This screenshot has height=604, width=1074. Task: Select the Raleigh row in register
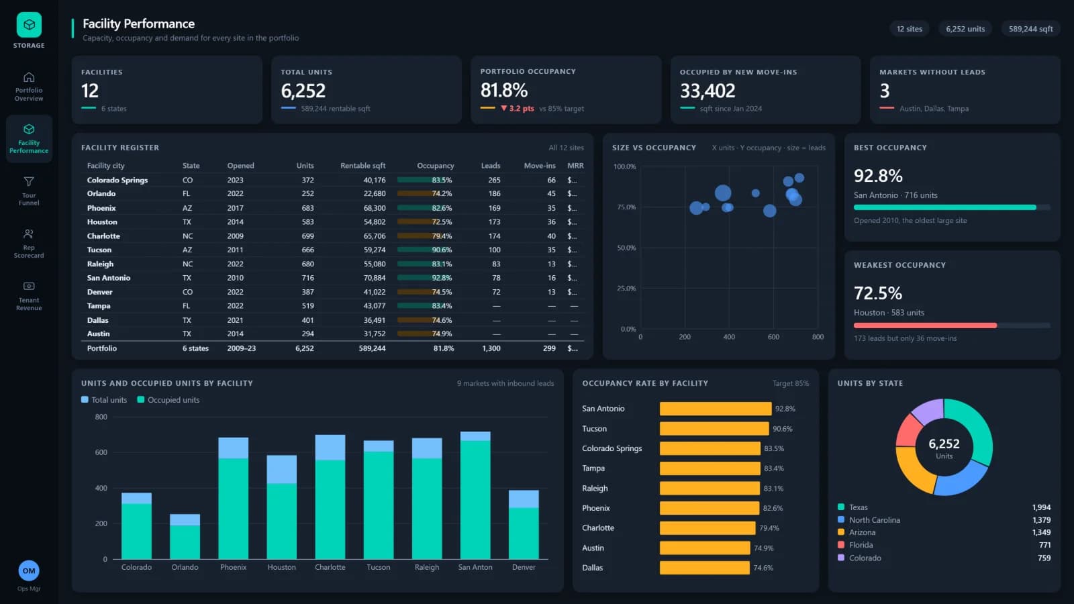coord(332,264)
